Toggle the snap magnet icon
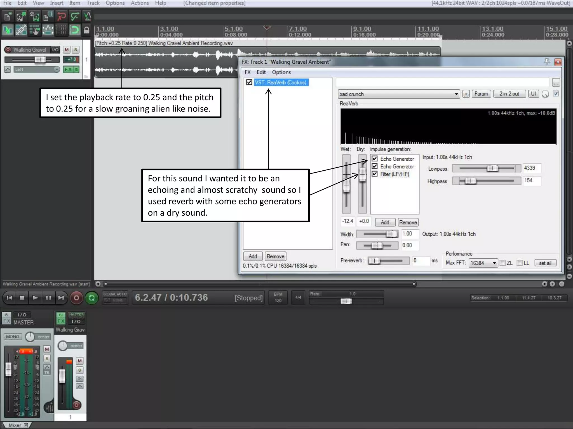 click(x=74, y=30)
